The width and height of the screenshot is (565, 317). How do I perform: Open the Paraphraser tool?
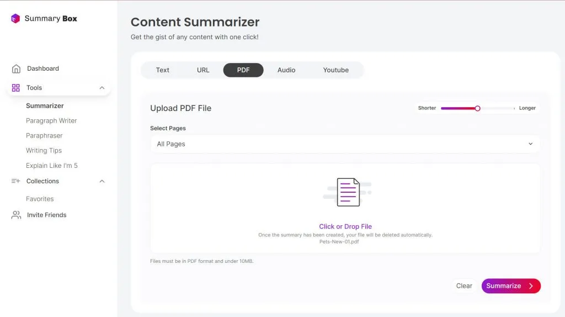click(x=44, y=136)
